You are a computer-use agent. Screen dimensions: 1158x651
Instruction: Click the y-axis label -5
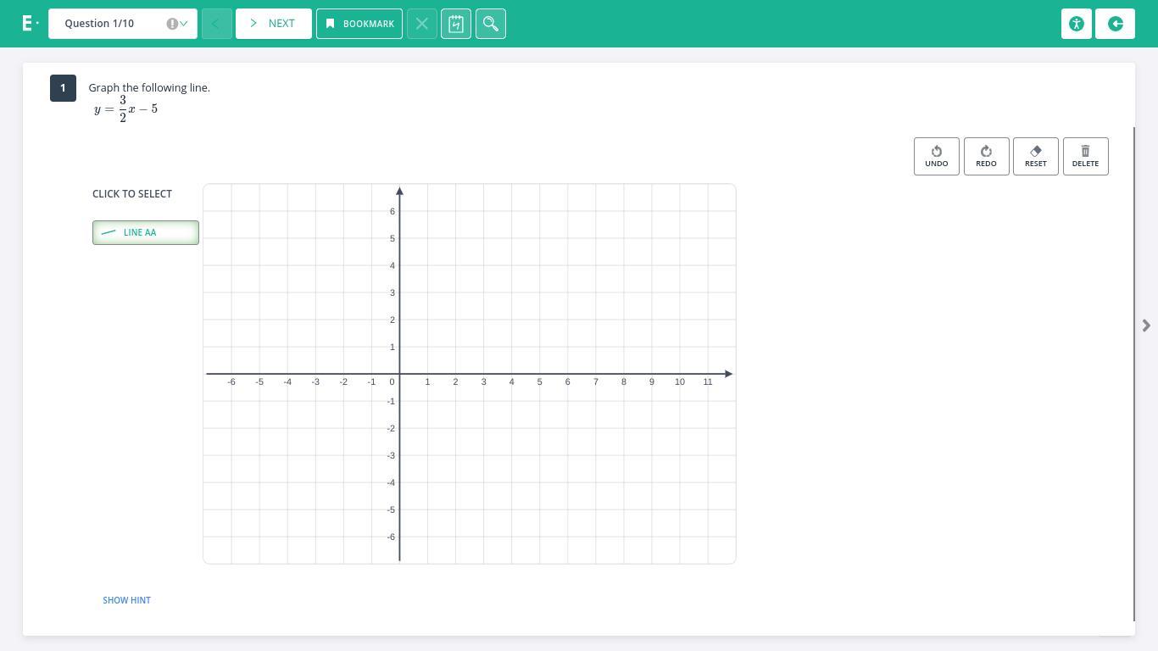click(x=391, y=510)
